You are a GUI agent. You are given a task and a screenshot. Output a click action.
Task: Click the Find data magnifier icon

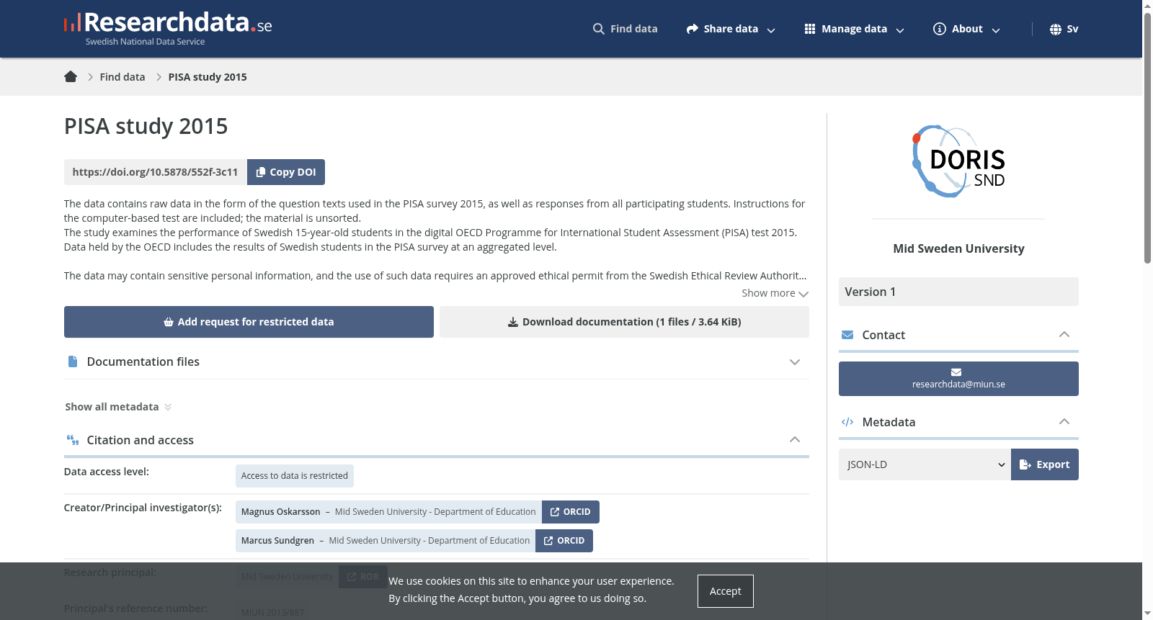[x=598, y=29]
